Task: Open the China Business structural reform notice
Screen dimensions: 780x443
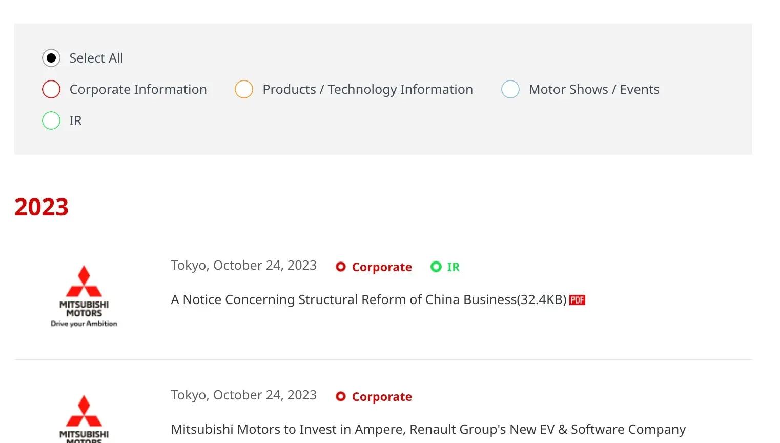Action: click(369, 299)
